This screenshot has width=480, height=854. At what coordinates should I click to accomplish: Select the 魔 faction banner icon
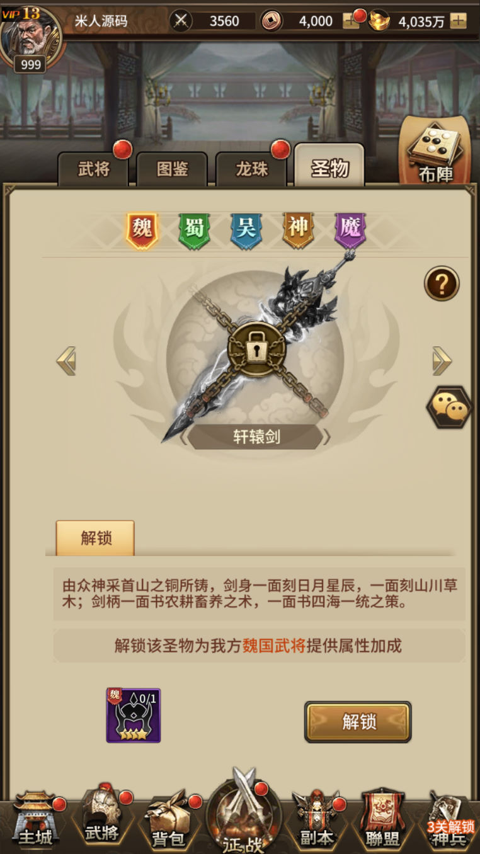tap(350, 231)
